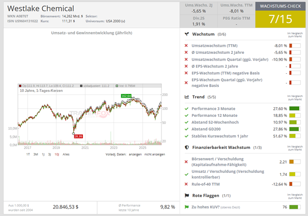Image resolution: width=308 pixels, height=216 pixels.
Task: Click the PEG Ratio TTM cell
Action: click(236, 21)
